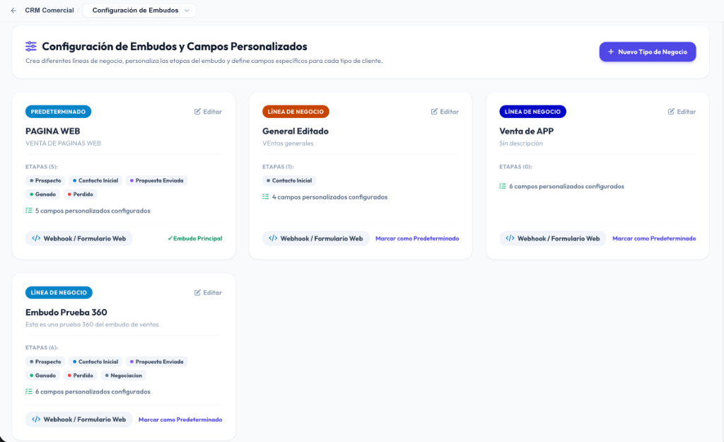Click the edit pencil icon on General Editado
This screenshot has height=442, width=724.
(x=435, y=111)
